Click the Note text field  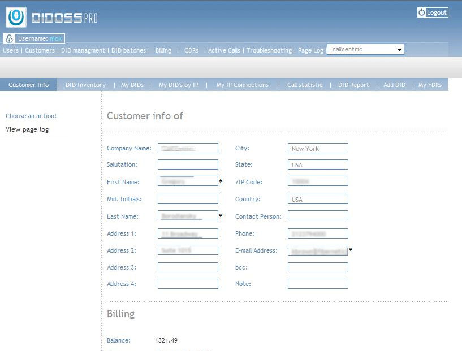pos(318,284)
